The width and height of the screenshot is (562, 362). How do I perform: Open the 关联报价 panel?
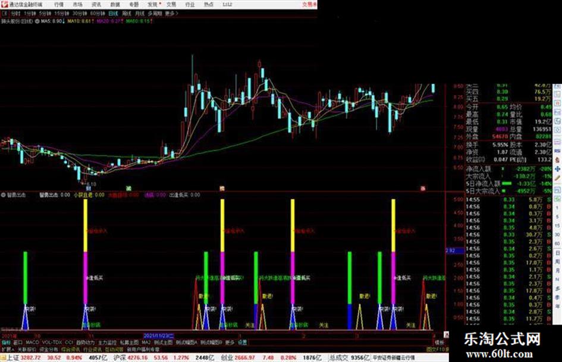(27, 349)
